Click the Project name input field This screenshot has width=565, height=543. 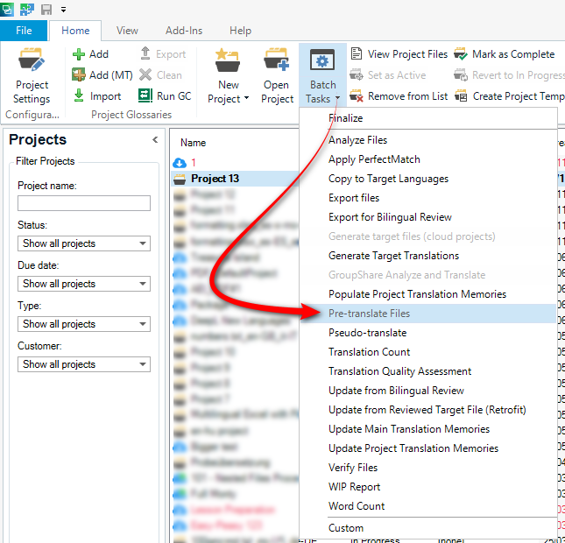pos(84,203)
